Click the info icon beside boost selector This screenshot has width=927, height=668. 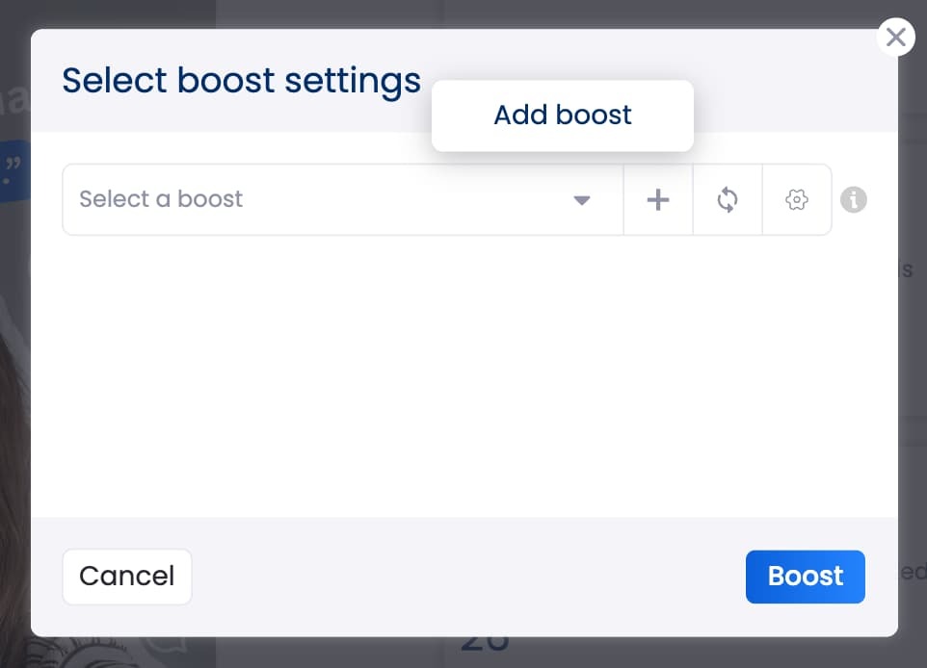[x=853, y=200]
